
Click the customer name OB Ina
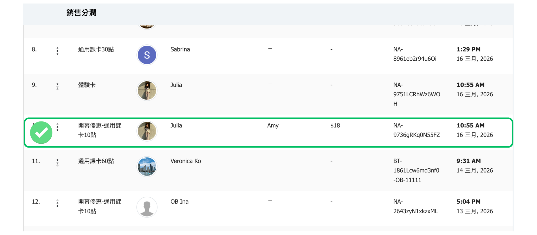tap(179, 202)
